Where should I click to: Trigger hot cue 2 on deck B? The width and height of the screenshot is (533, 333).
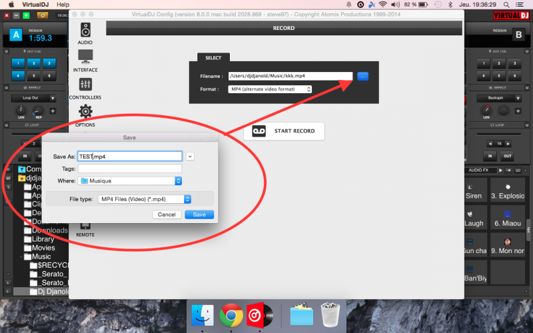(x=499, y=63)
